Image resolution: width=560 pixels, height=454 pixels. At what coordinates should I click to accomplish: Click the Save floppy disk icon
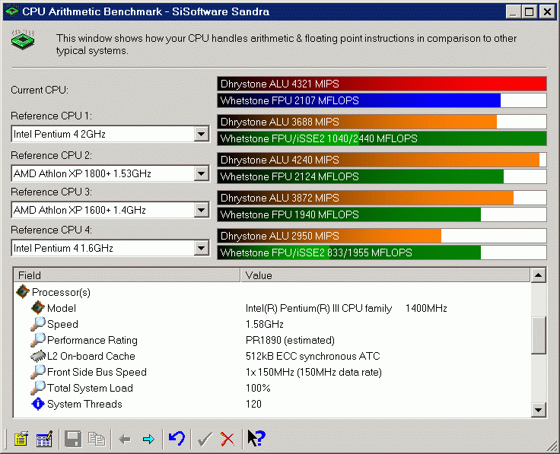[73, 439]
